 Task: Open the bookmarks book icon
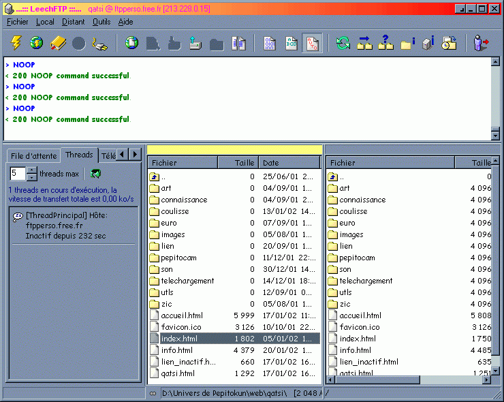click(x=58, y=43)
